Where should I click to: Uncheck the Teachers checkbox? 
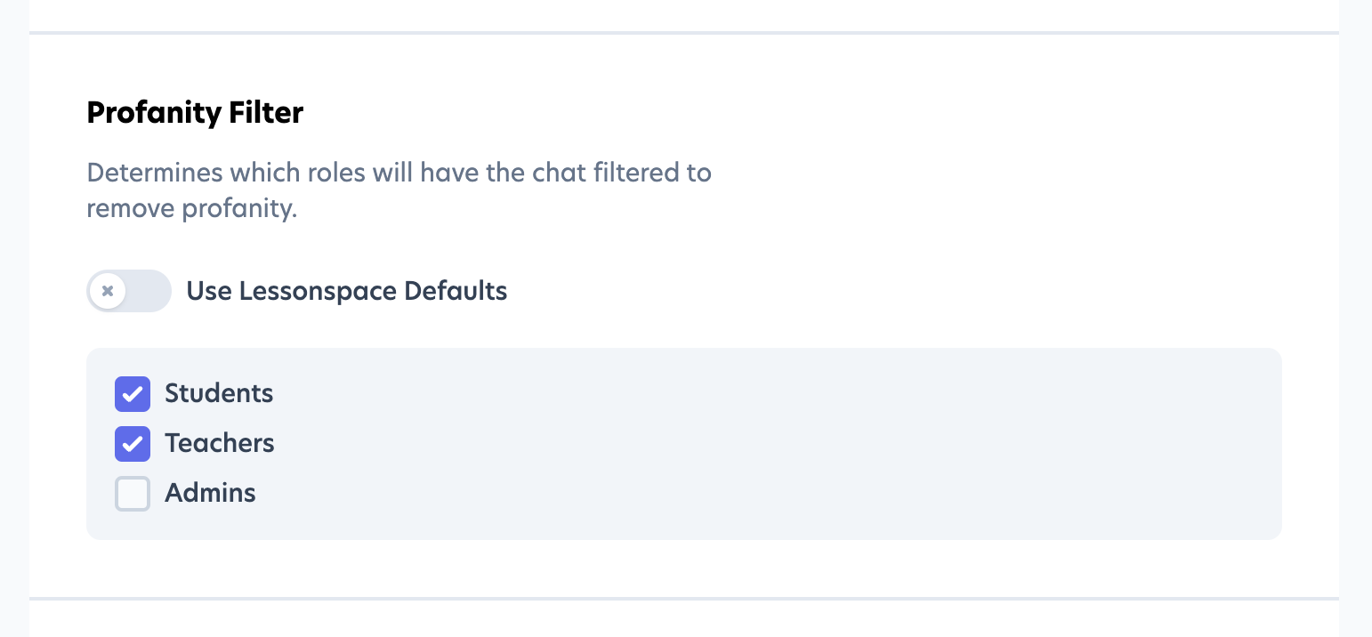pyautogui.click(x=133, y=444)
